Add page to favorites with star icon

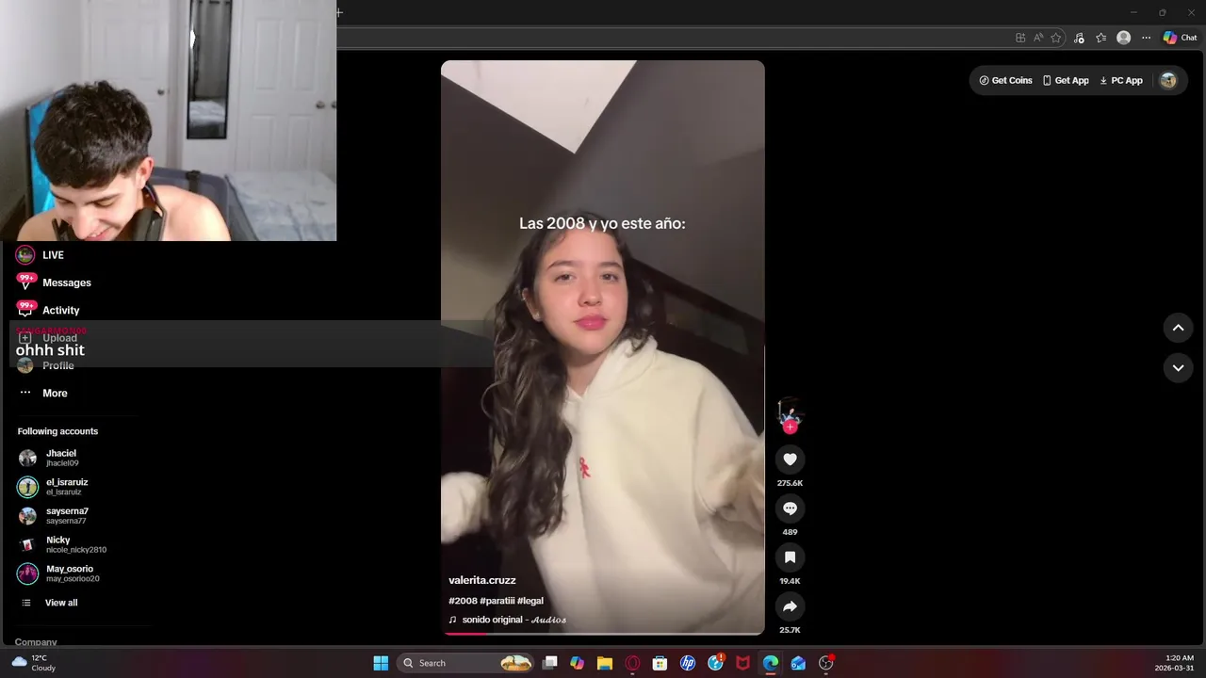pyautogui.click(x=1056, y=38)
